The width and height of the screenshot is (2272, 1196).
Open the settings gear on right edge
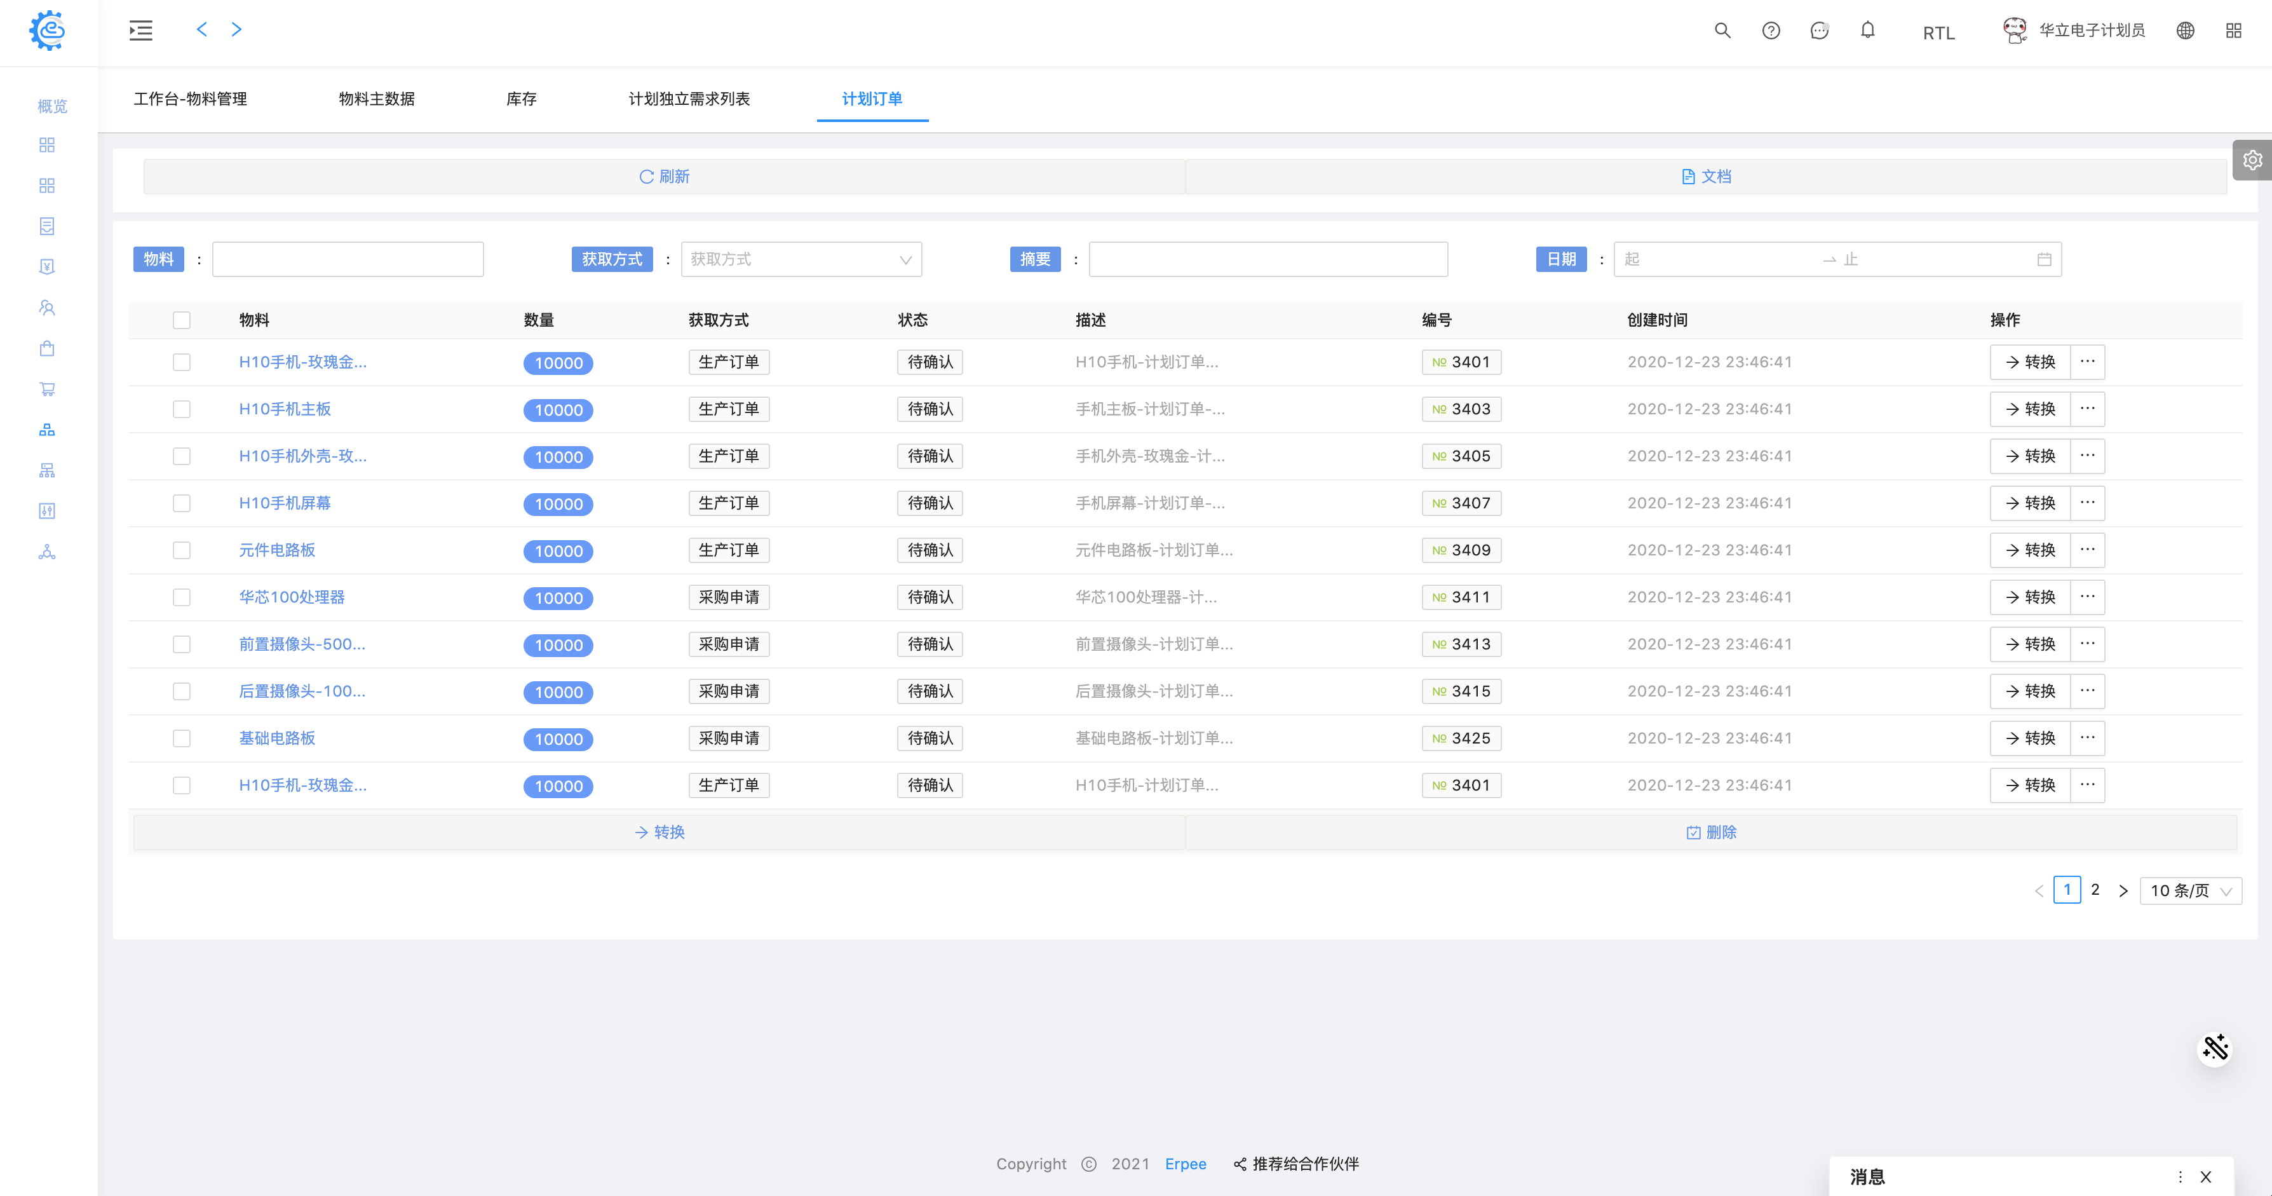2252,160
